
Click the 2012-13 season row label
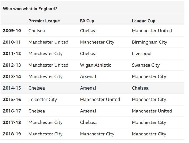12,65
